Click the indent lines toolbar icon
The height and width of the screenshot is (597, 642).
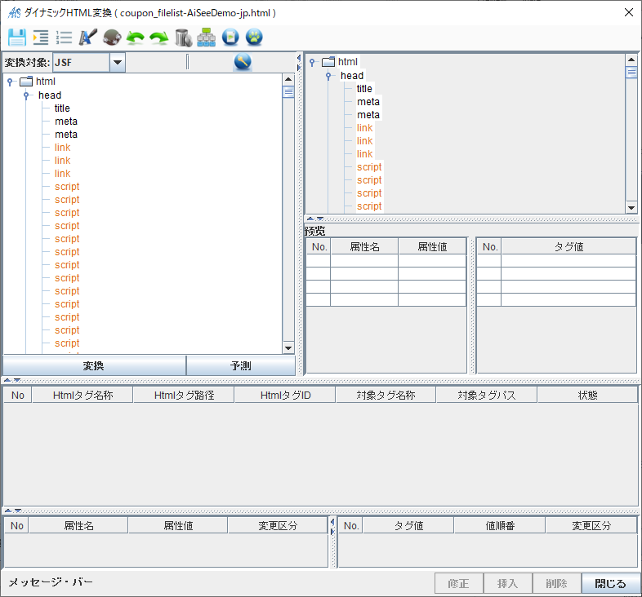[41, 38]
